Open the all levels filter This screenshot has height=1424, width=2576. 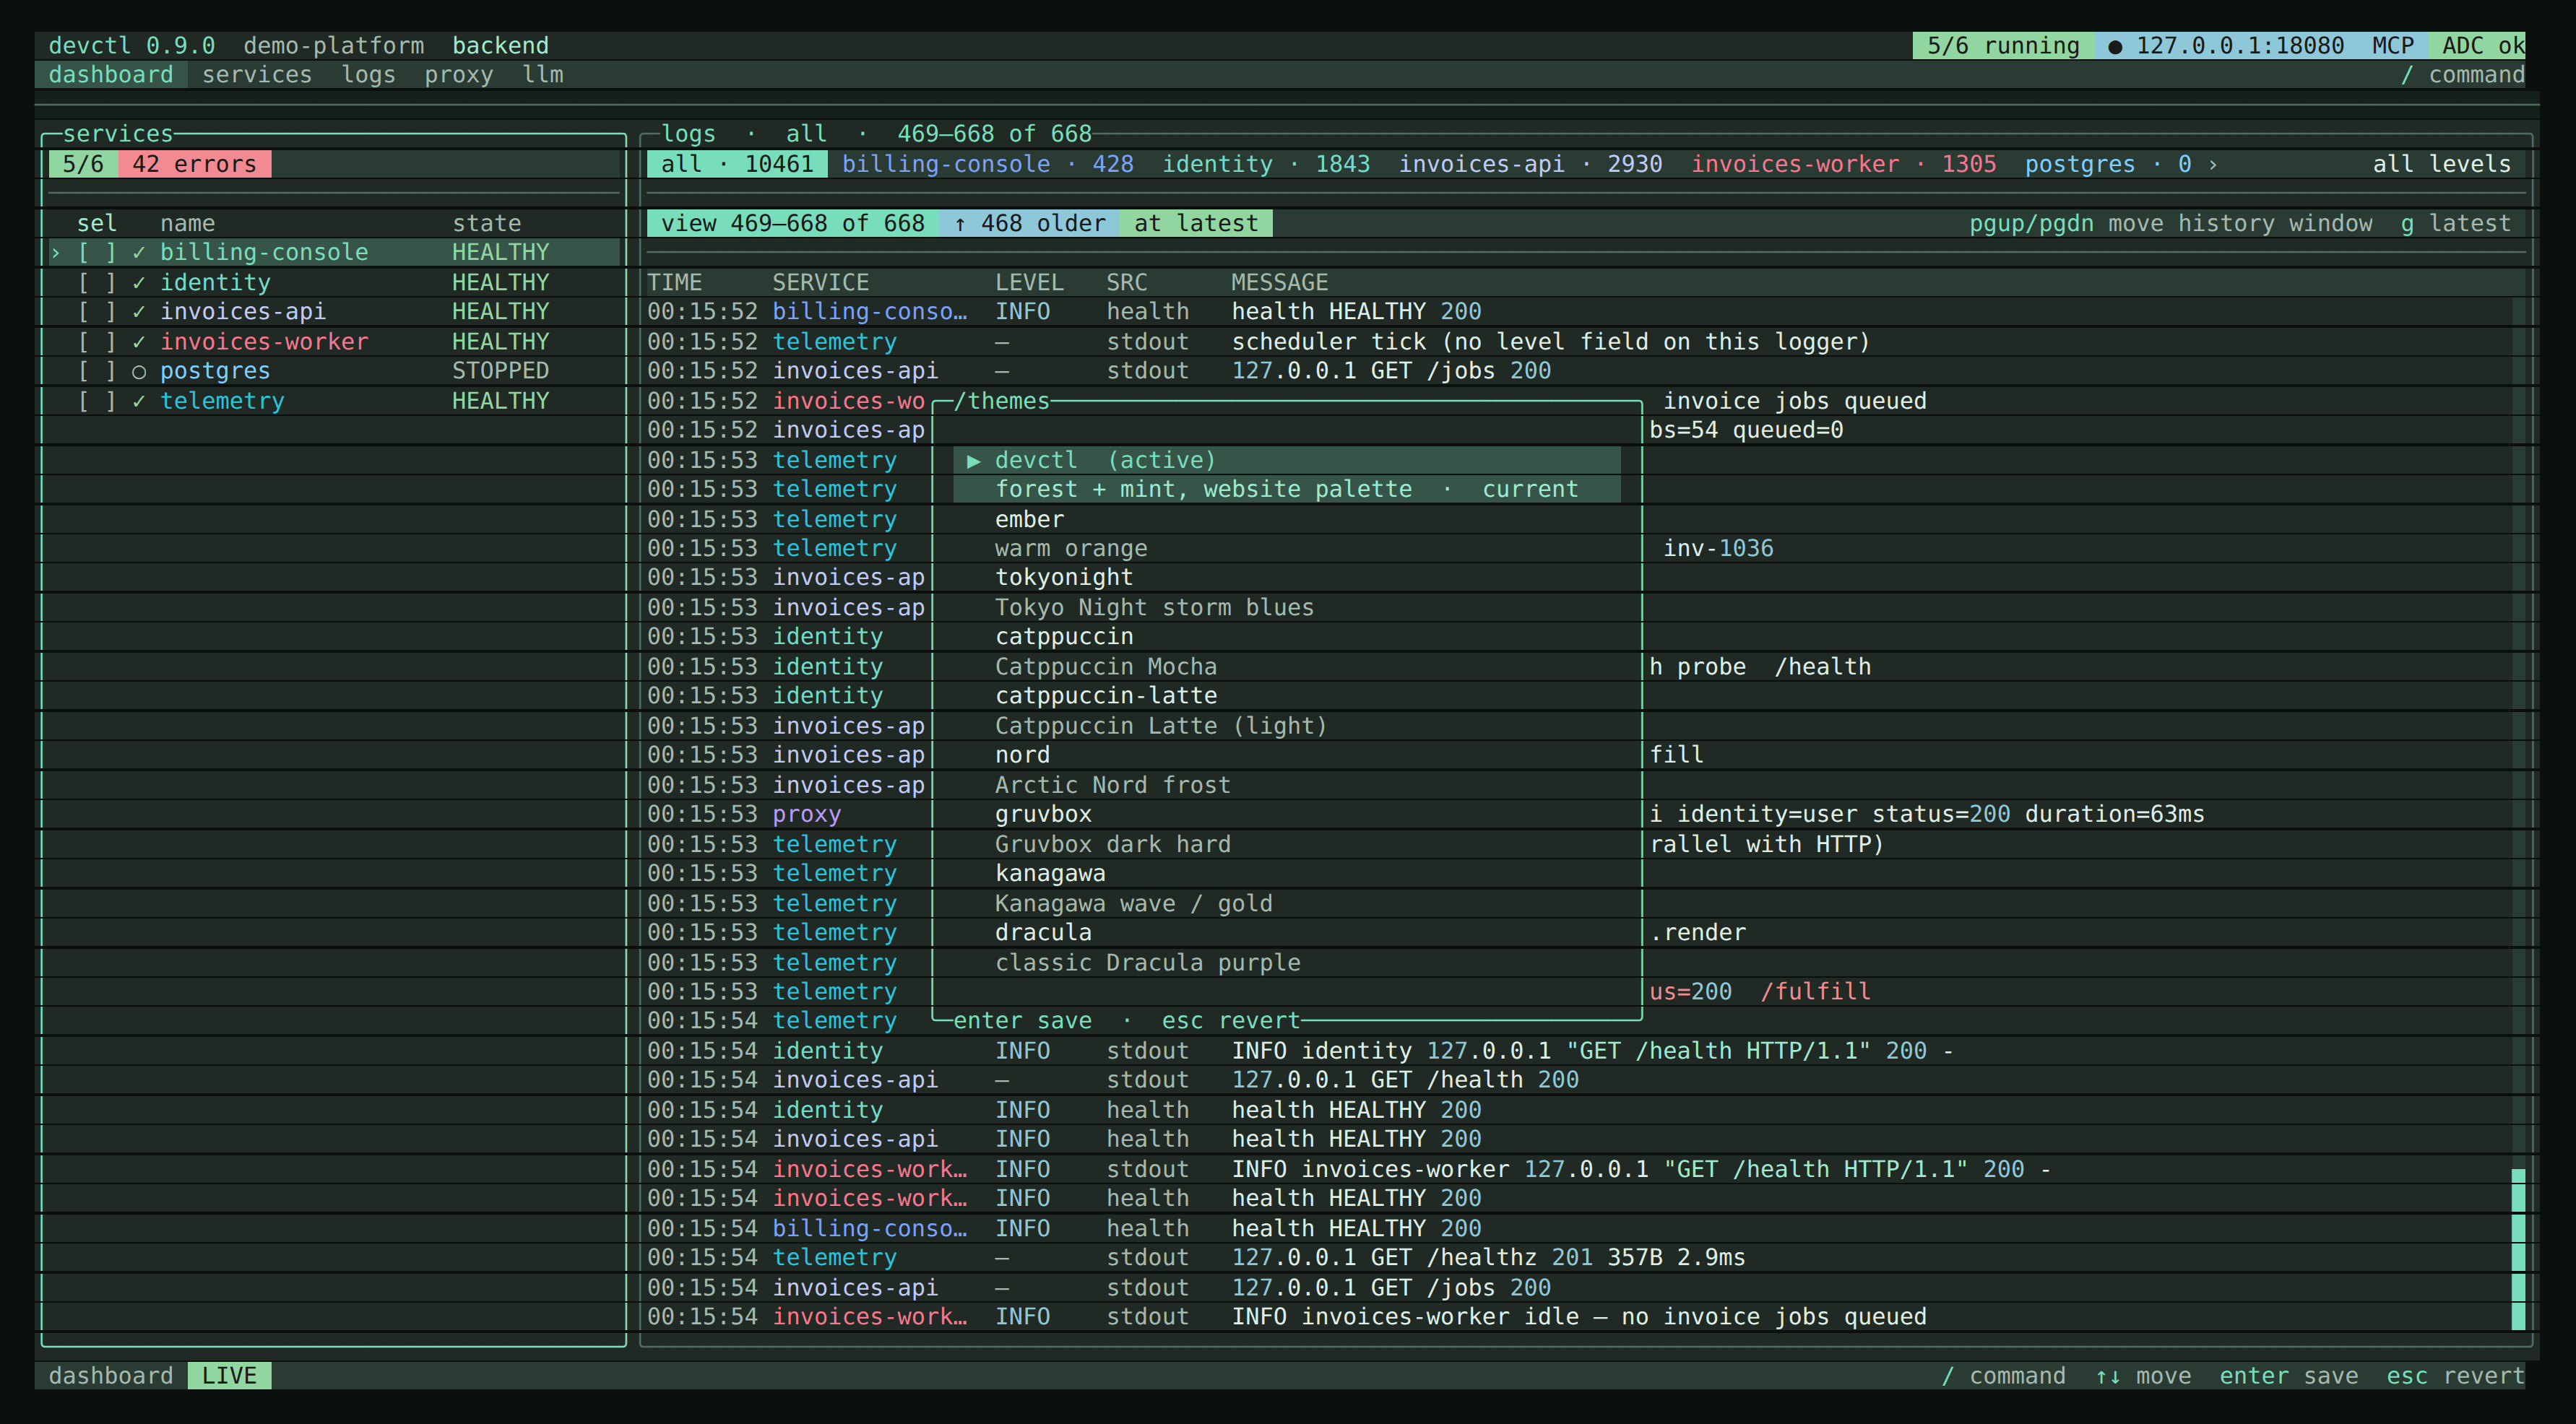tap(2441, 164)
